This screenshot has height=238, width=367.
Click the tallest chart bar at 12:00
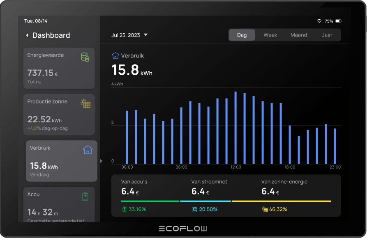pos(235,128)
